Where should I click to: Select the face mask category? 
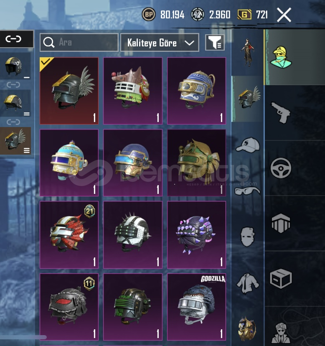tap(248, 237)
